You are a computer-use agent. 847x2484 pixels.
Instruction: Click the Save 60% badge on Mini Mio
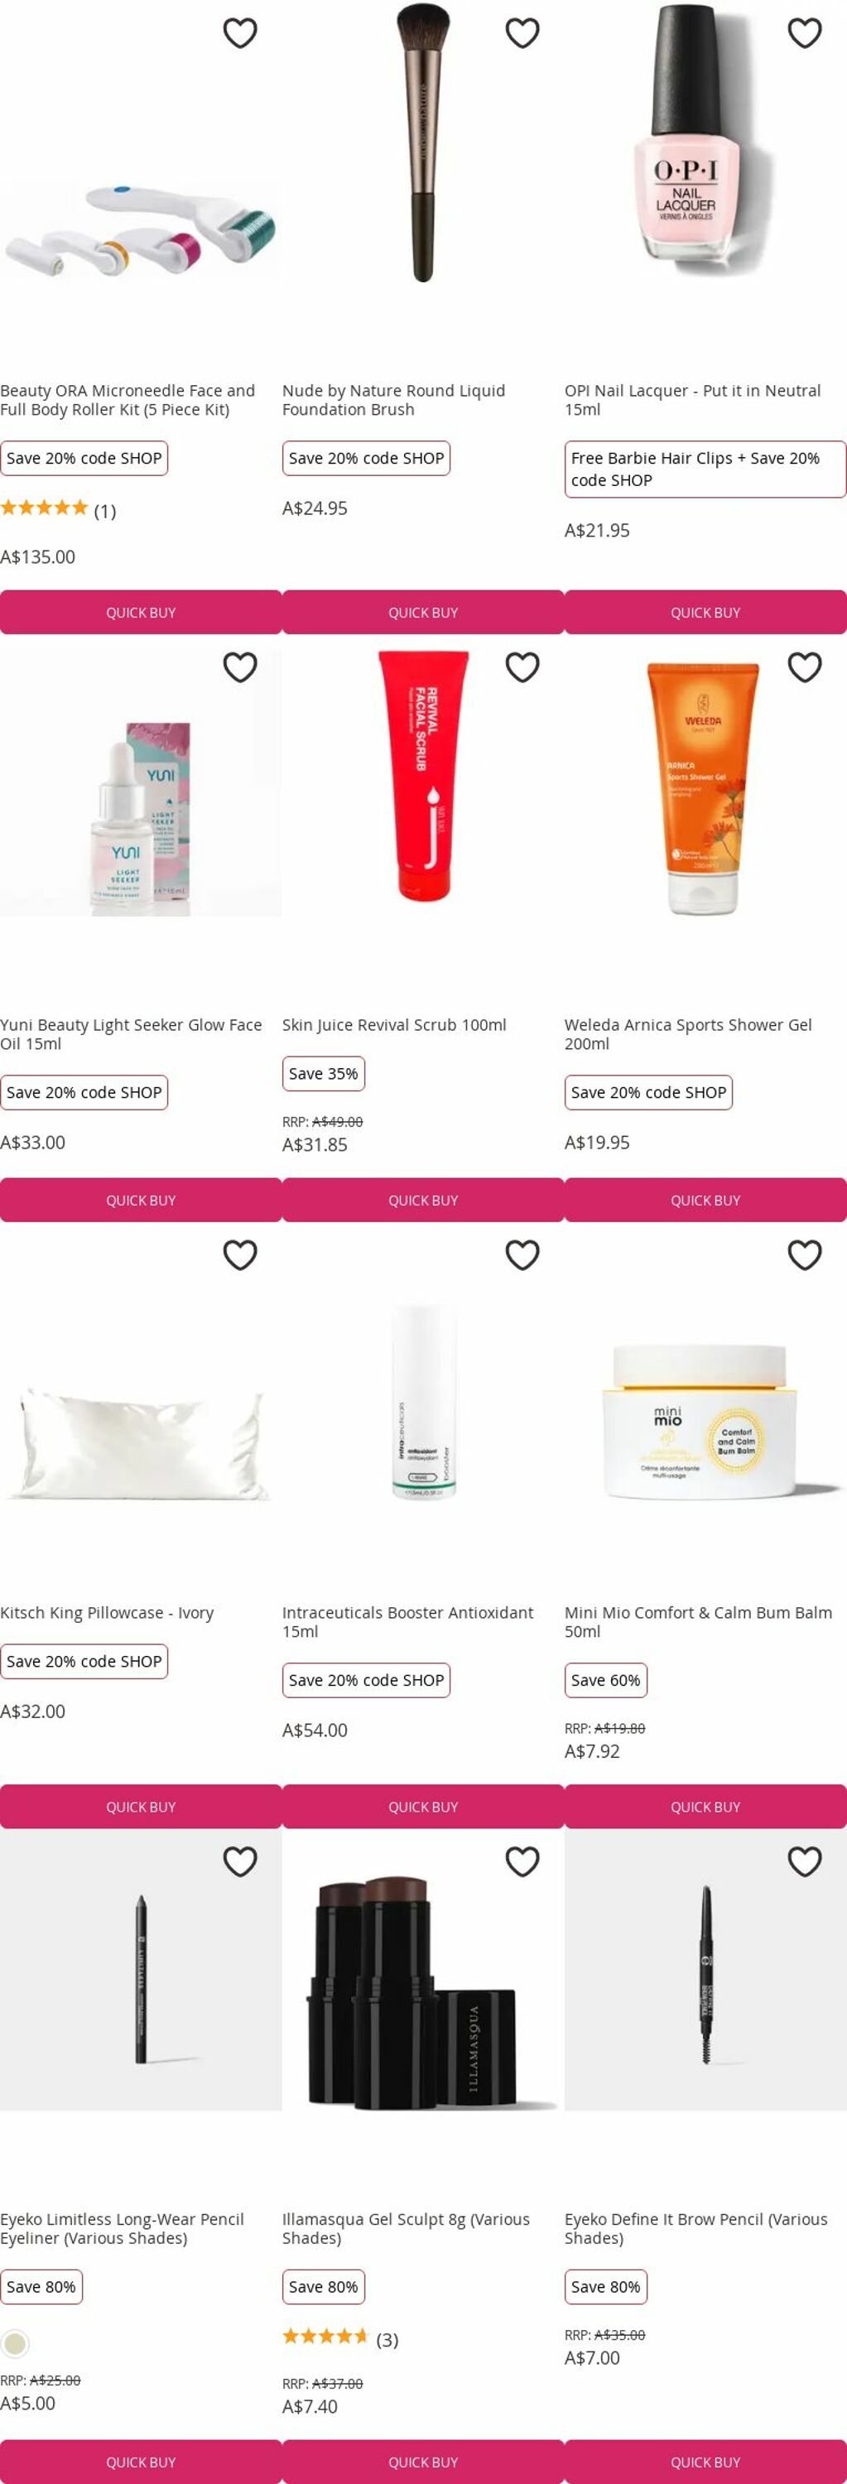[606, 1679]
